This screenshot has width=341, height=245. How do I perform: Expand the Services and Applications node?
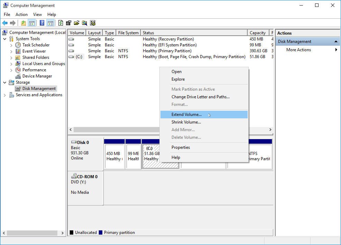[5, 95]
